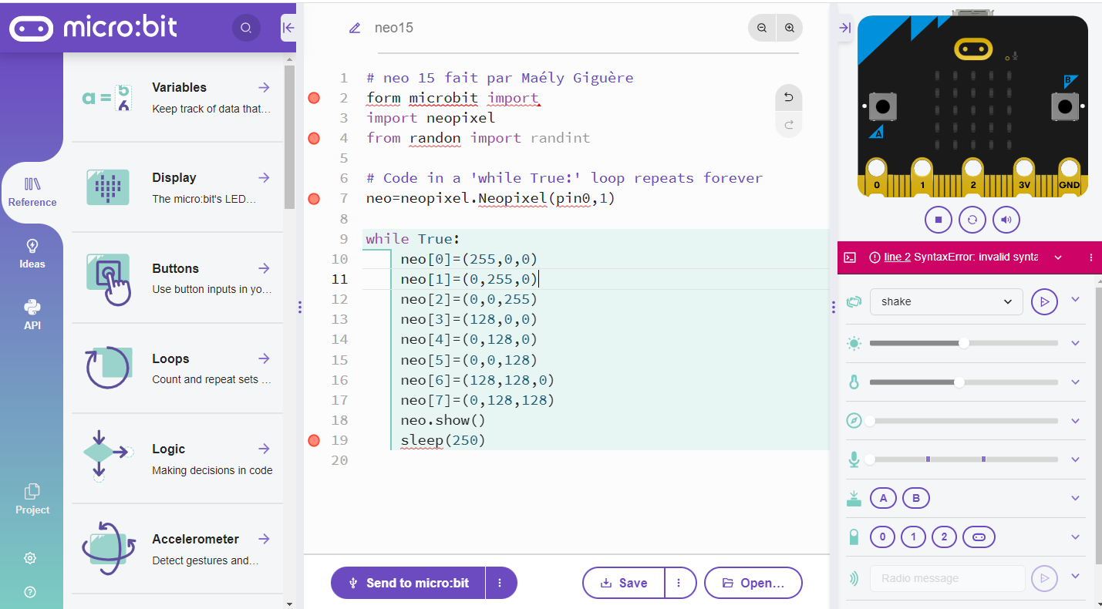Open the Variables reference topic
The height and width of the screenshot is (609, 1102).
[177, 97]
